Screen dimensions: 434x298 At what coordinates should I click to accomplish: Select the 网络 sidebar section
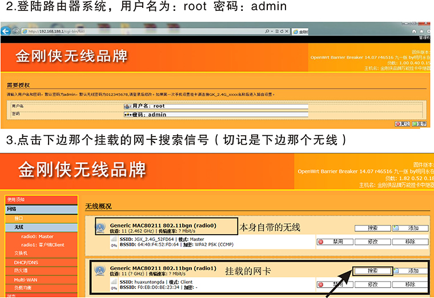pos(42,209)
